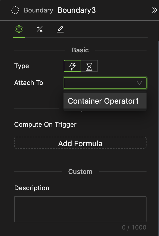Click the Attach To field label

(28, 83)
